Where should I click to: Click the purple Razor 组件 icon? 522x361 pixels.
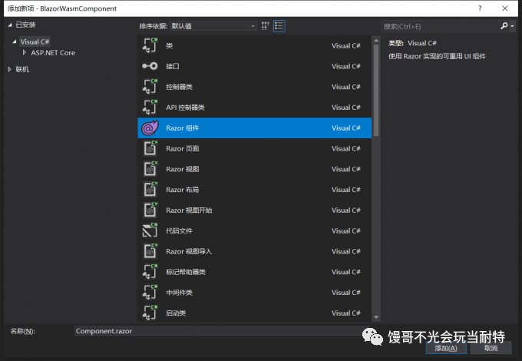click(150, 128)
